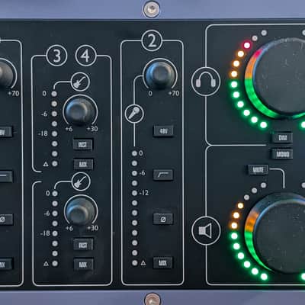Click the "+6" label under channel 3 knob

pyautogui.click(x=69, y=129)
